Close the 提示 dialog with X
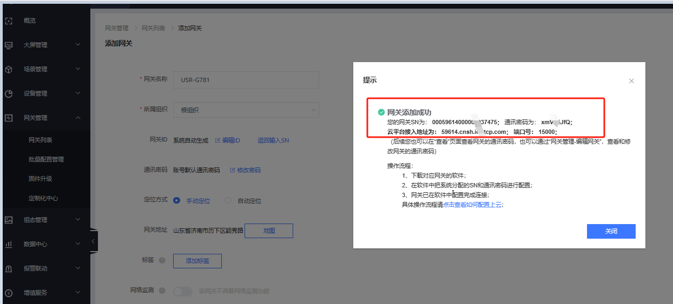The image size is (673, 304). 631,80
